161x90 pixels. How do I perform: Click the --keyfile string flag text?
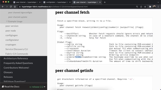pos(74,53)
